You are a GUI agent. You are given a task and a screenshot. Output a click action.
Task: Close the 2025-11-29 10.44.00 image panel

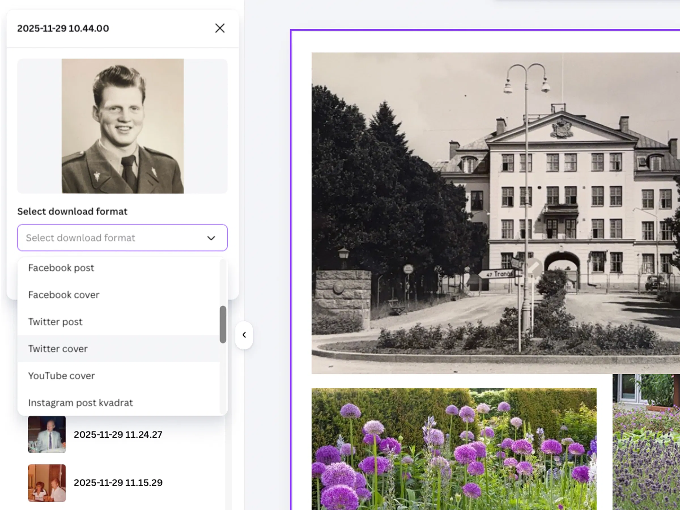click(220, 28)
